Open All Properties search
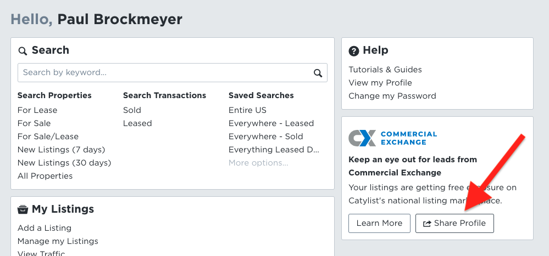Screen dimensions: 549x256 click(45, 176)
